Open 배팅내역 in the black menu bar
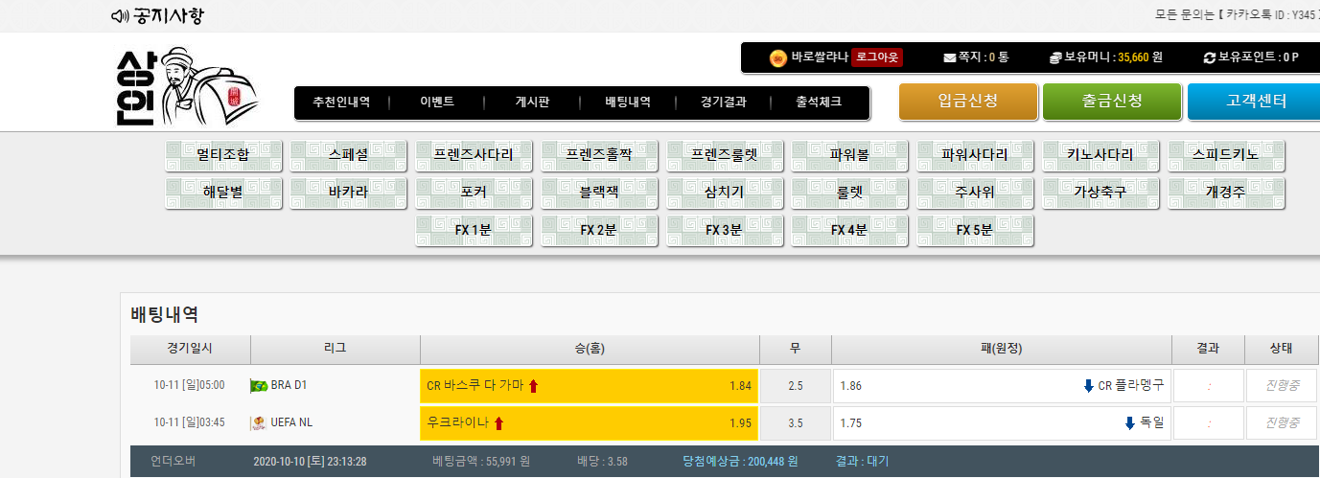Screen dimensions: 1320x478 click(628, 102)
